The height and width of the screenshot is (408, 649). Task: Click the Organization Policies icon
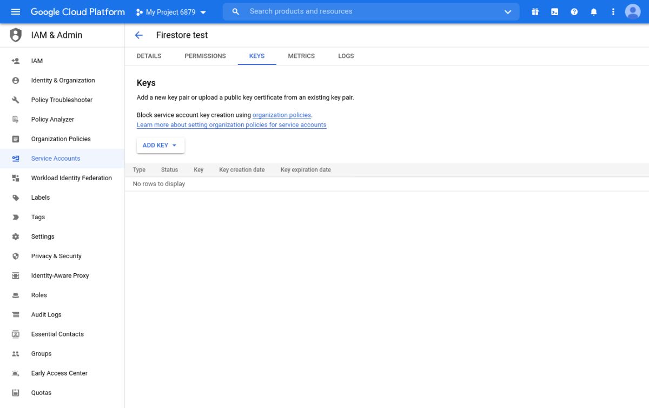click(x=16, y=139)
